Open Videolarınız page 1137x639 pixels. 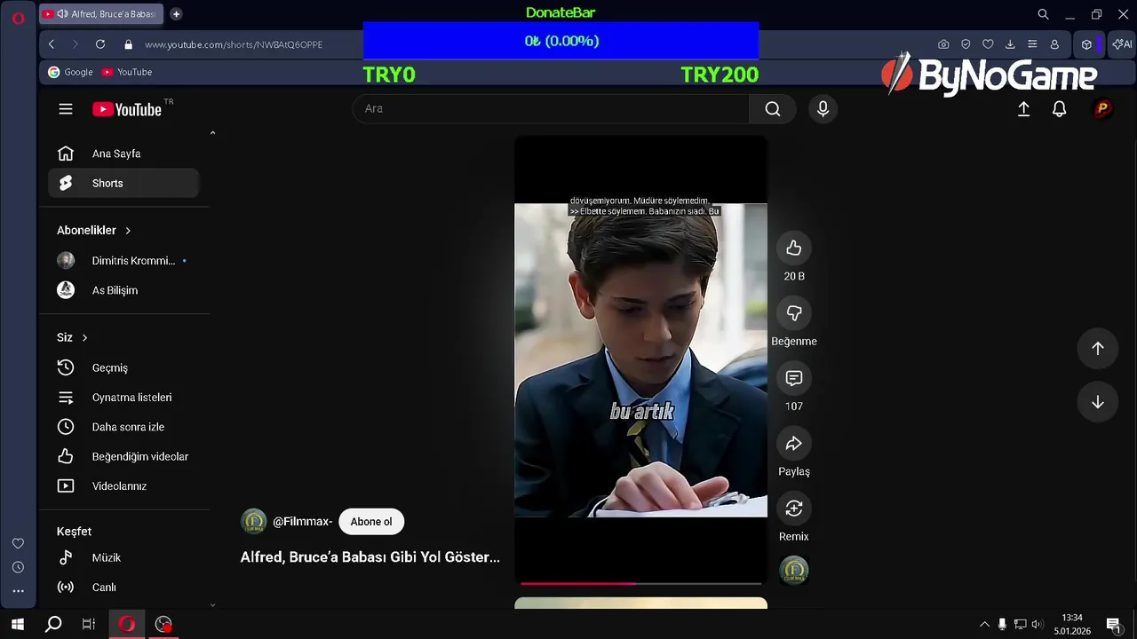[123, 486]
